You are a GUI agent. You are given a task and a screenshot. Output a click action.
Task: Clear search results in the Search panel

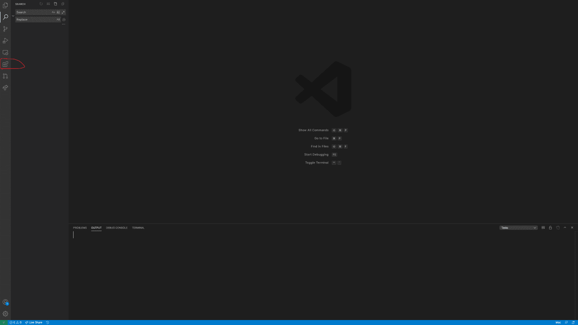(48, 4)
